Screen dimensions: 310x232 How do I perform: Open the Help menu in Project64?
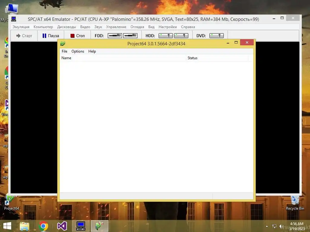pyautogui.click(x=92, y=51)
